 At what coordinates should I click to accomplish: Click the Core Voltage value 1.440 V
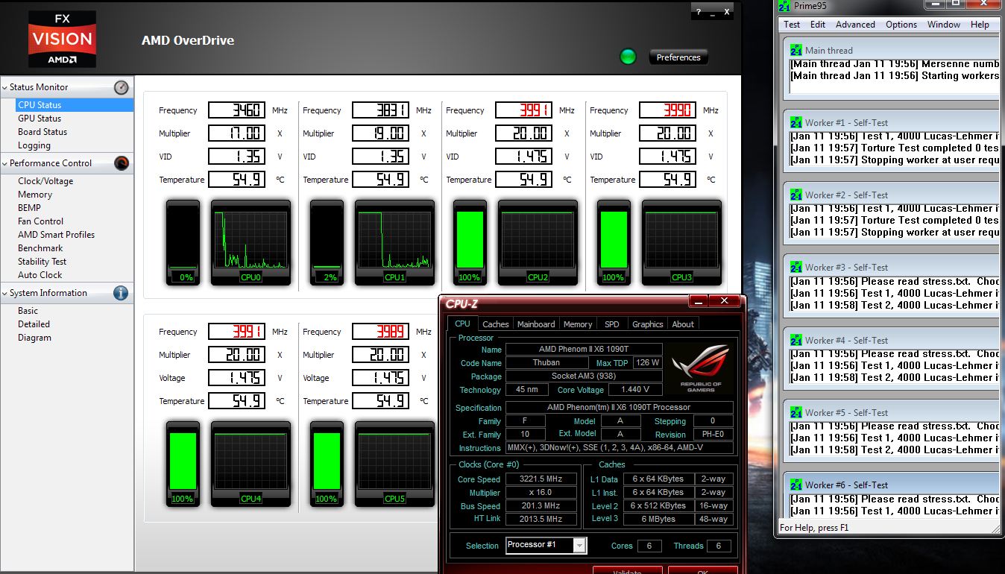pyautogui.click(x=634, y=389)
